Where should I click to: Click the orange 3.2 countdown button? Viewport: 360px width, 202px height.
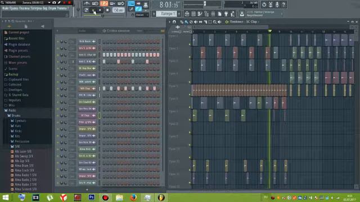click(103, 3)
